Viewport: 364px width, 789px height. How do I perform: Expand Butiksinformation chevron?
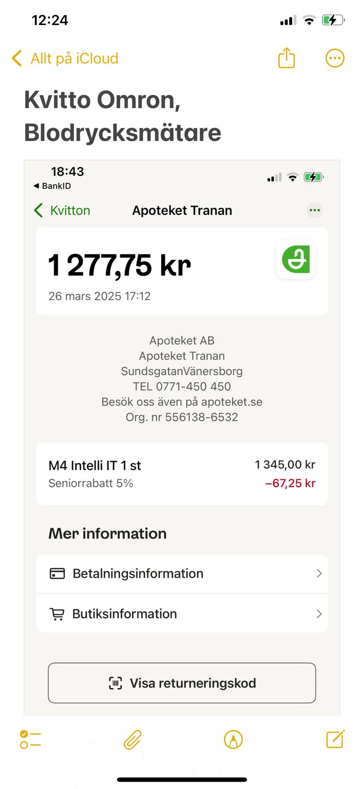(x=319, y=614)
